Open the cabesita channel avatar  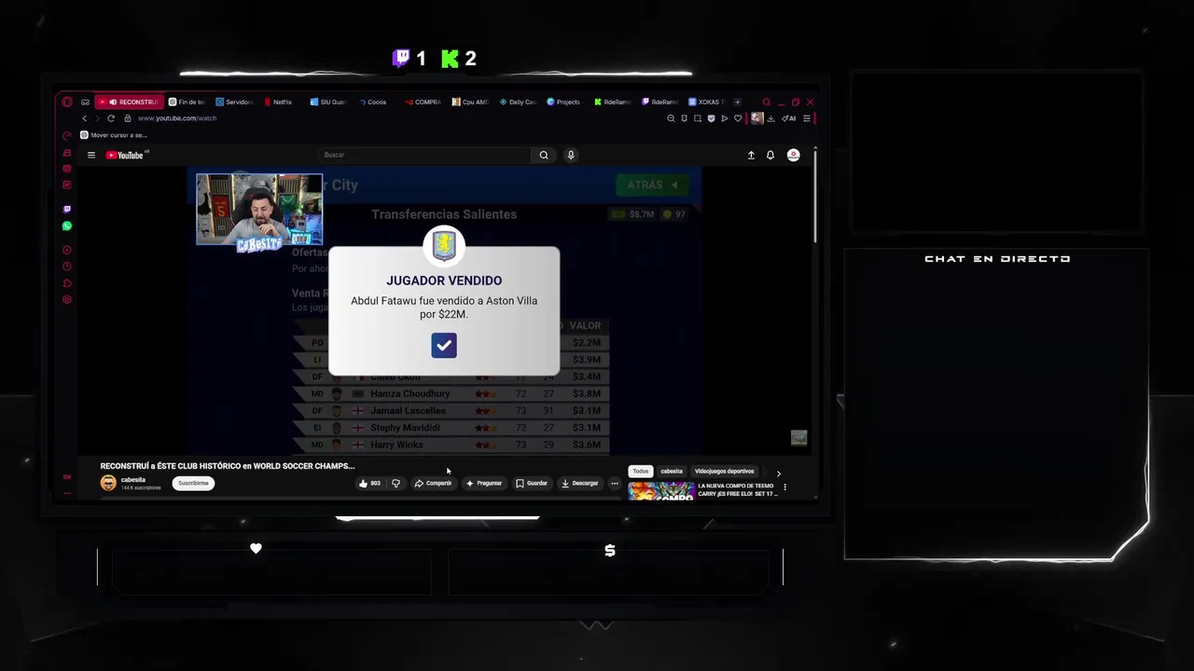point(108,483)
